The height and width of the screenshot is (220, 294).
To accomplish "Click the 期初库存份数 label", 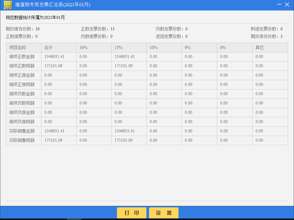I will [20, 29].
